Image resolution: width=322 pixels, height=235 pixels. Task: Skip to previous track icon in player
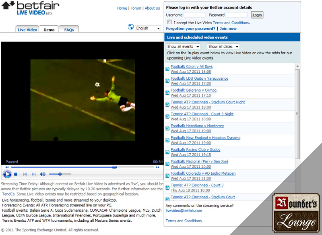(25, 174)
